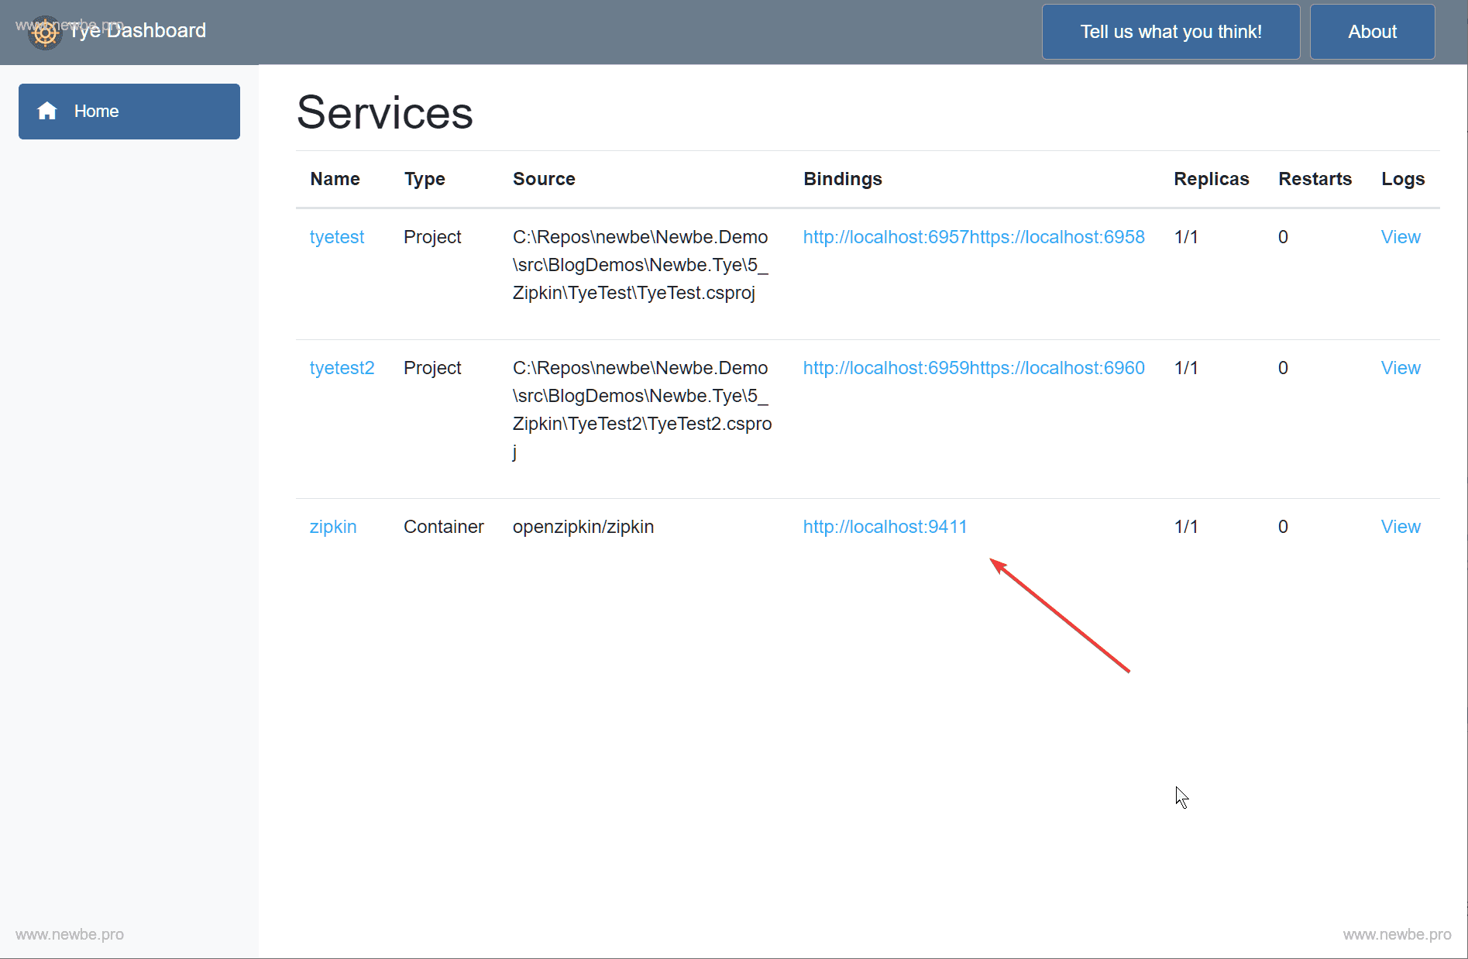The height and width of the screenshot is (959, 1468).
Task: Click the house icon in the sidebar
Action: (47, 112)
